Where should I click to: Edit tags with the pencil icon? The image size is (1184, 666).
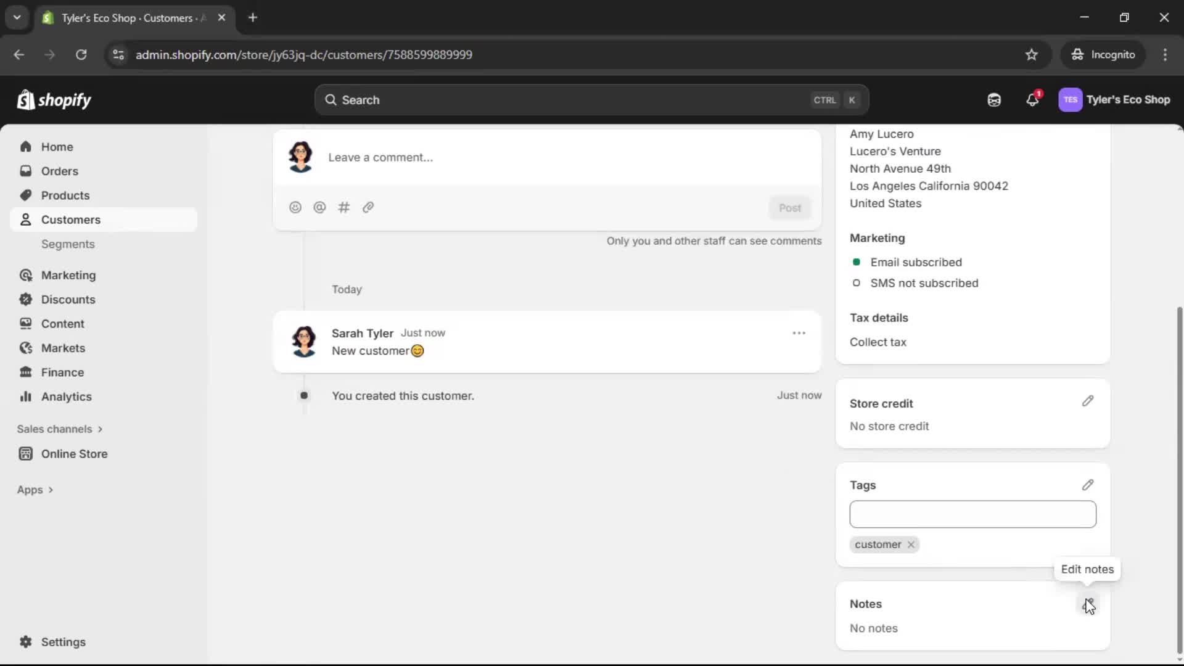point(1088,485)
